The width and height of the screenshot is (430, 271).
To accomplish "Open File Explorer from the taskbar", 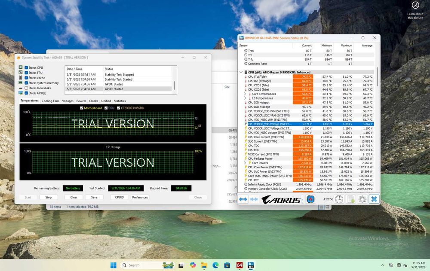I will click(x=204, y=265).
